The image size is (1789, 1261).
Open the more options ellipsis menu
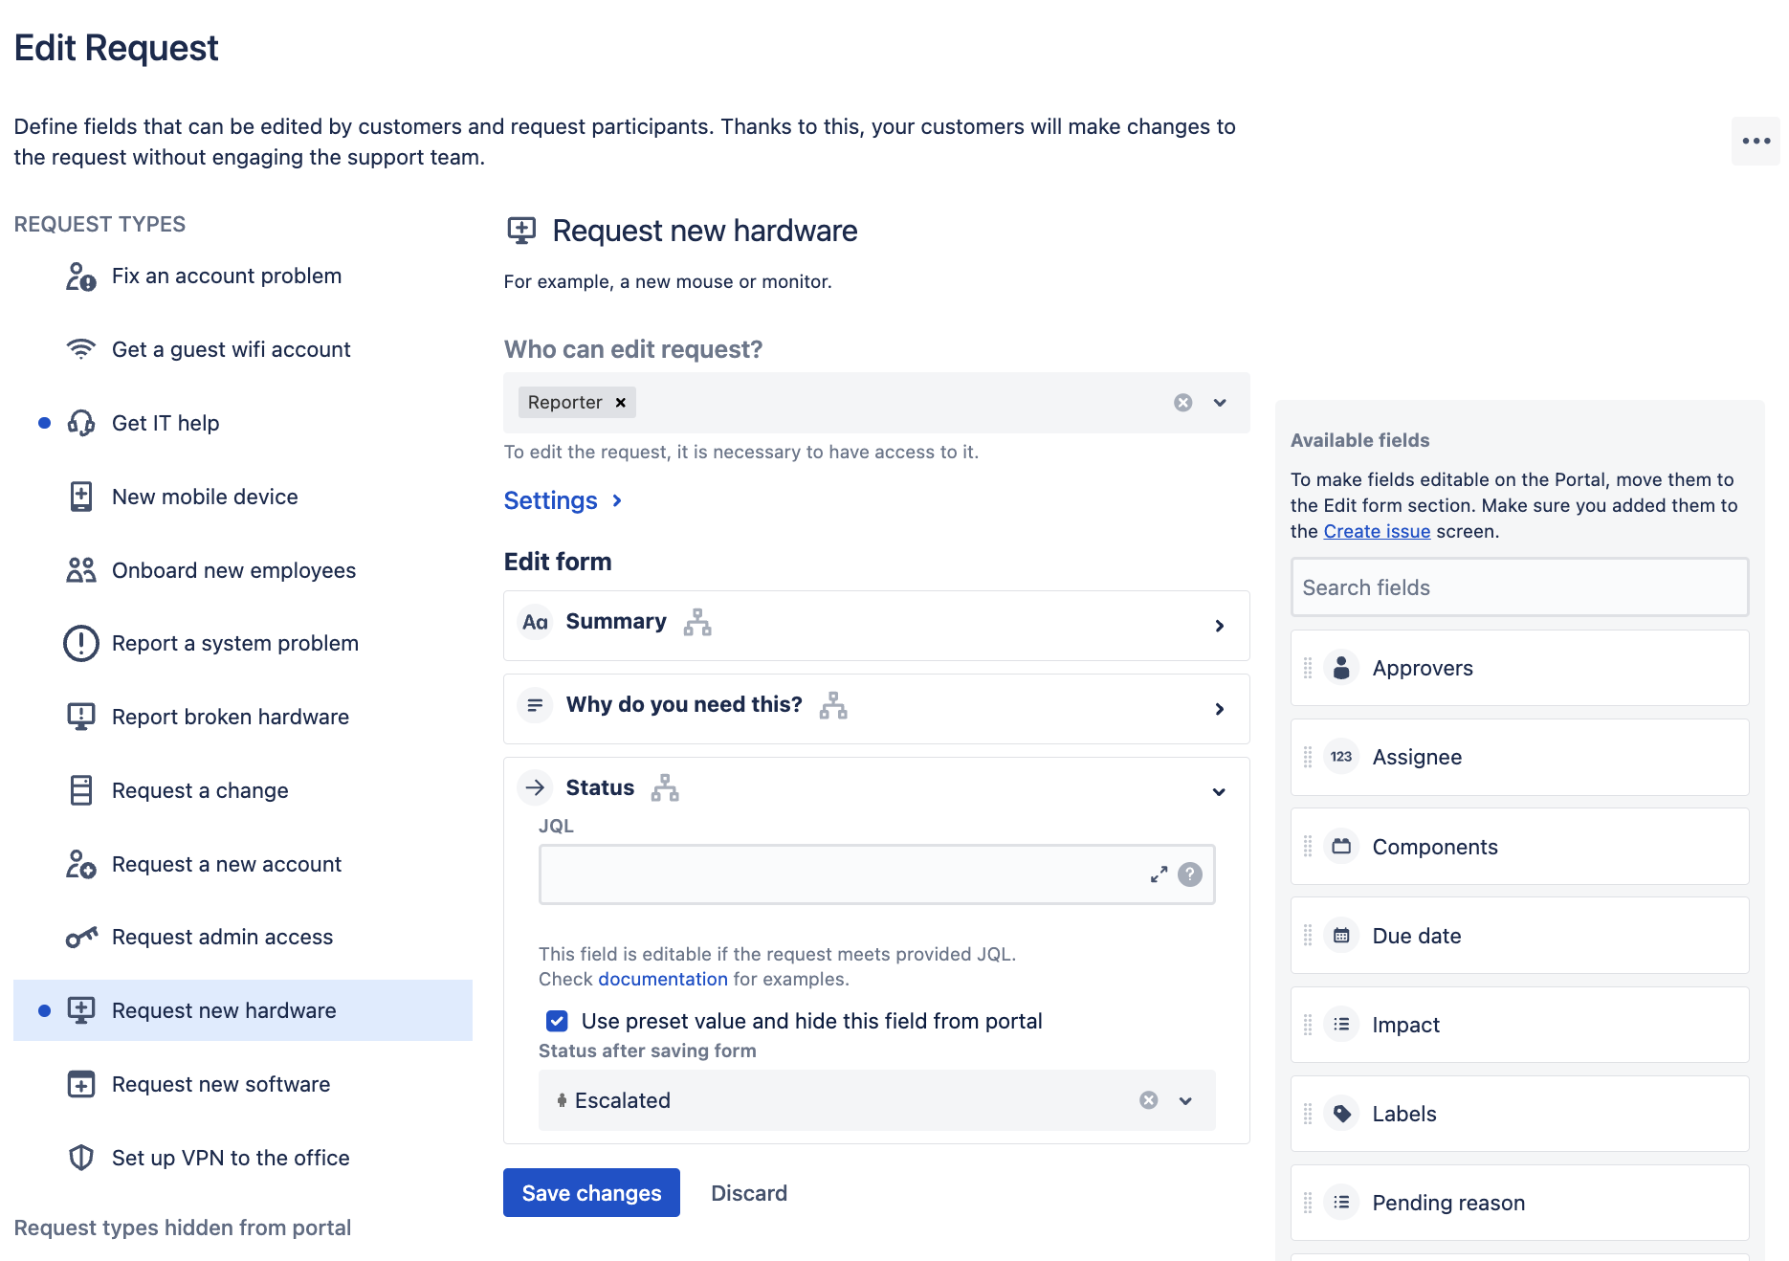click(1756, 141)
